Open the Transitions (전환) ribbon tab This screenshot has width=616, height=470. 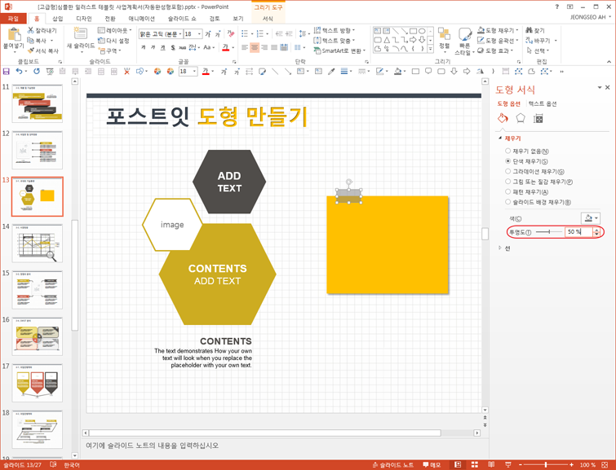110,19
